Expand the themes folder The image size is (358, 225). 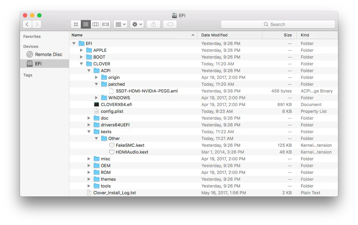point(89,179)
